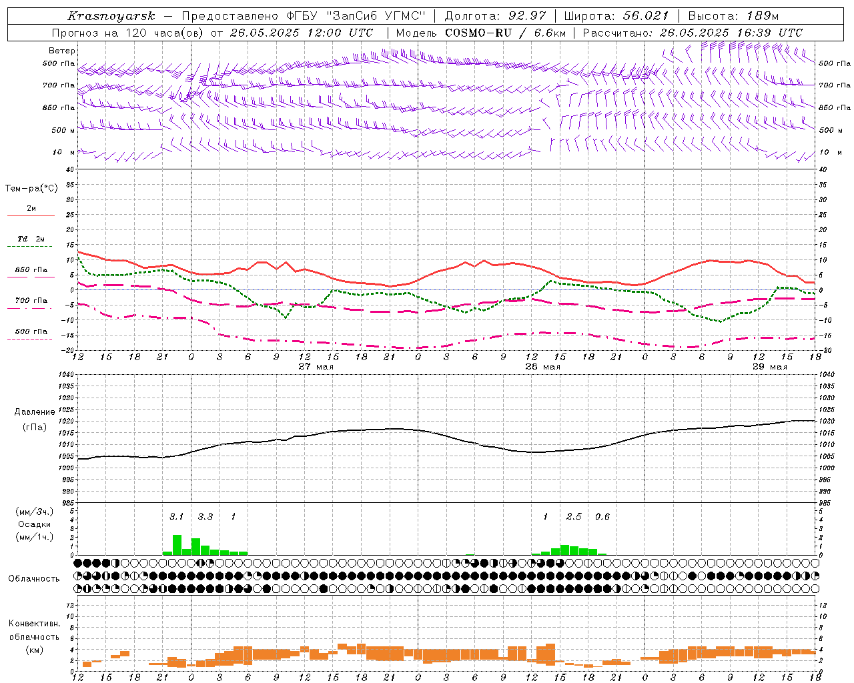This screenshot has height=683, width=854.
Task: Click the "2.5" precipitation amount
Action: [574, 516]
